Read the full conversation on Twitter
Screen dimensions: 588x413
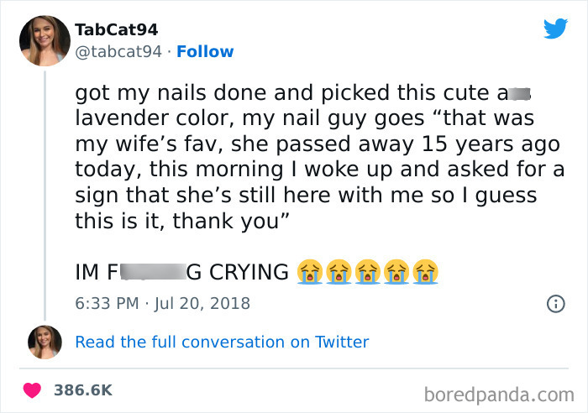point(222,342)
